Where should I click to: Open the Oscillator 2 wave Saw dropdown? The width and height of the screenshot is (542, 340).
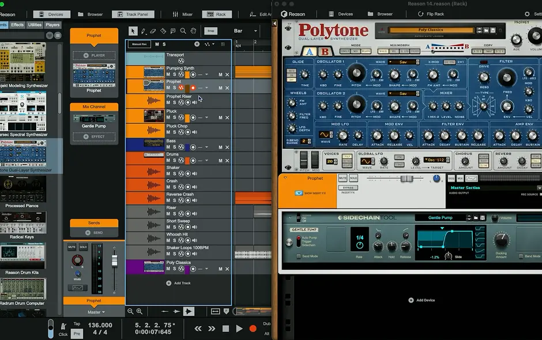coord(404,93)
